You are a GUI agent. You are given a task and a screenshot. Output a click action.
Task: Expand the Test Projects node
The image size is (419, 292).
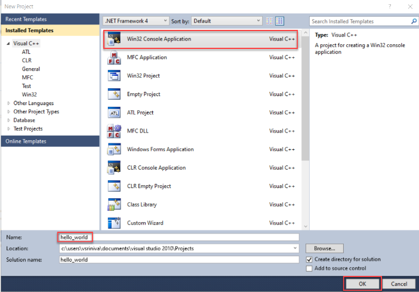[x=9, y=129]
